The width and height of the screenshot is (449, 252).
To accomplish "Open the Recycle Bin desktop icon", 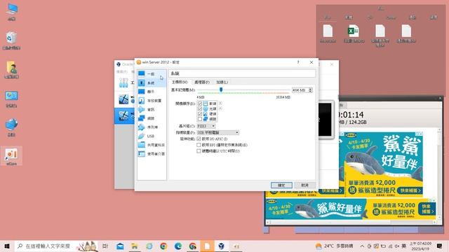I will [x=11, y=41].
